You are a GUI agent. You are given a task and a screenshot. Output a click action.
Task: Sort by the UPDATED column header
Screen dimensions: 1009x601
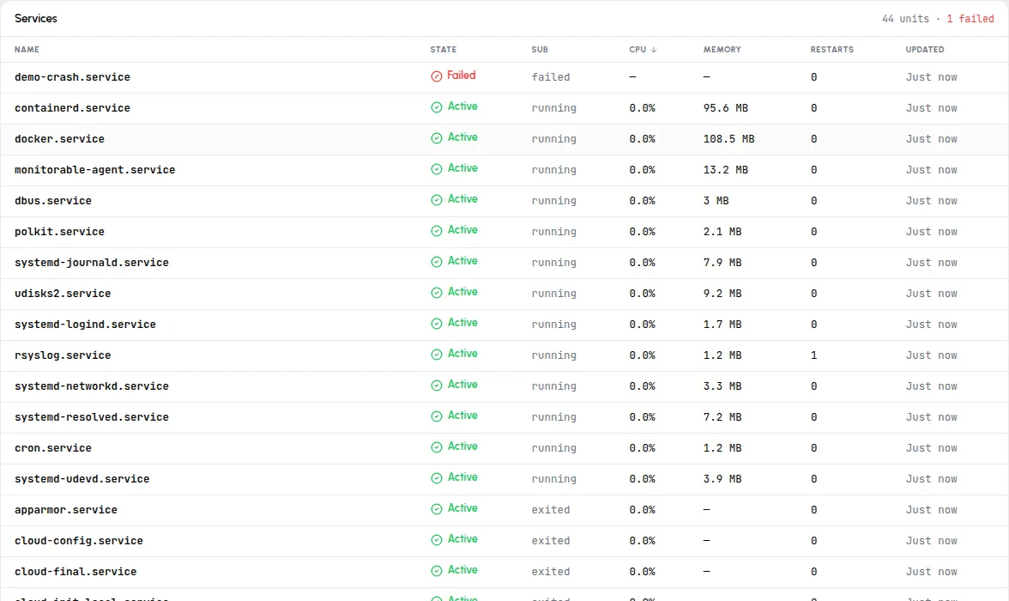[x=925, y=50]
